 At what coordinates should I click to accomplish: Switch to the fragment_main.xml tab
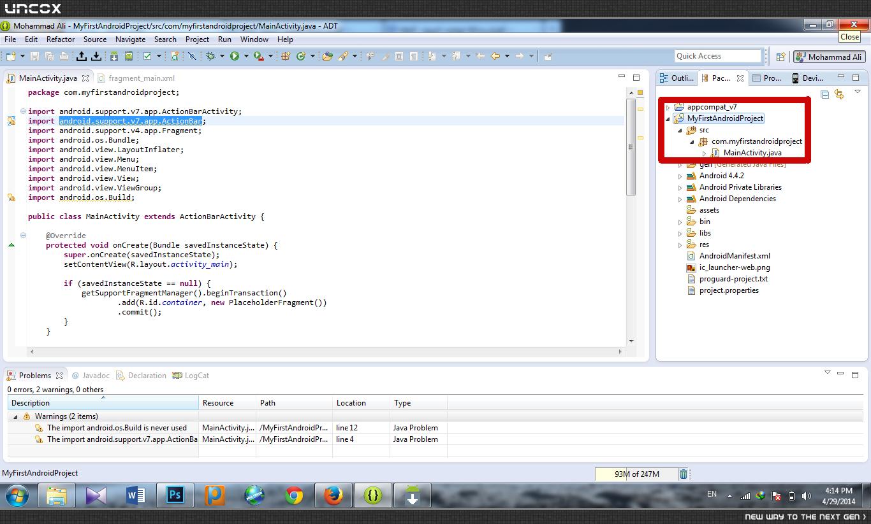click(136, 78)
